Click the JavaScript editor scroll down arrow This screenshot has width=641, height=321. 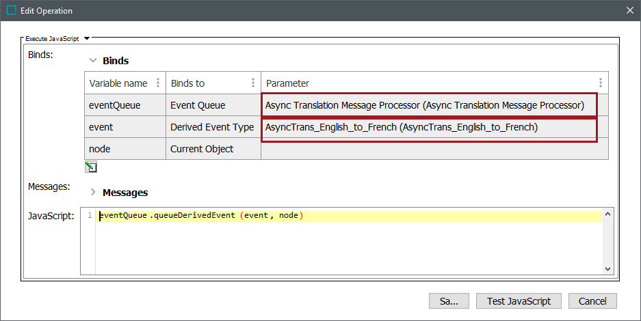(608, 268)
